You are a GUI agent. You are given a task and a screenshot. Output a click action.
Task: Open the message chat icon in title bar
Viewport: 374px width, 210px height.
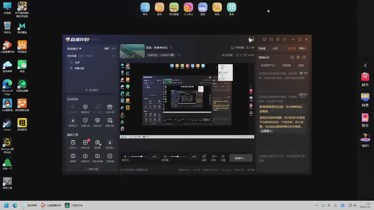click(x=264, y=40)
